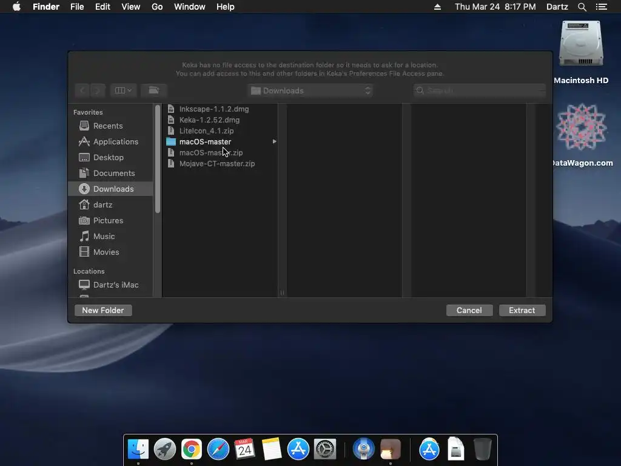This screenshot has height=466, width=621.
Task: Select Downloads in the sidebar
Action: 110,189
